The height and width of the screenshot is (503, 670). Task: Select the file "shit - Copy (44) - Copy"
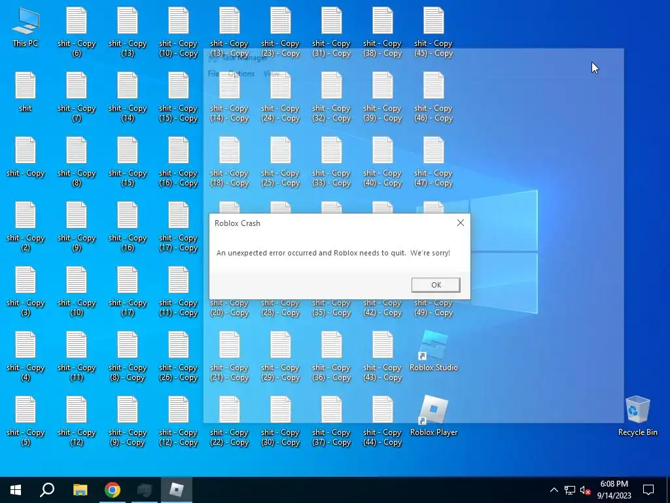[382, 421]
